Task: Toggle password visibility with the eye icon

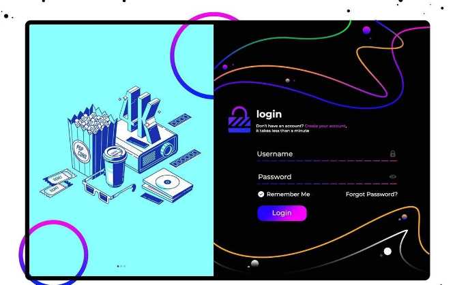Action: coord(393,176)
